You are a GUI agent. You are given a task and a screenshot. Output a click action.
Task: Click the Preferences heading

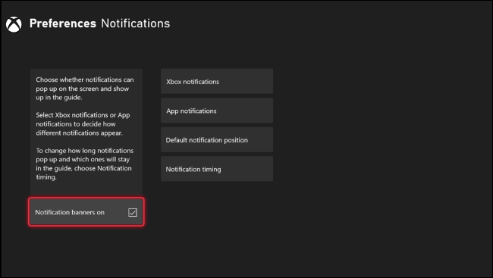(62, 23)
